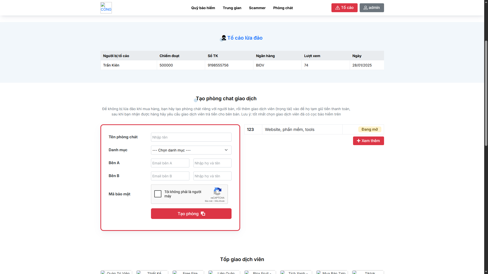Click the chevron arrow on Danh mục selector

point(226,150)
